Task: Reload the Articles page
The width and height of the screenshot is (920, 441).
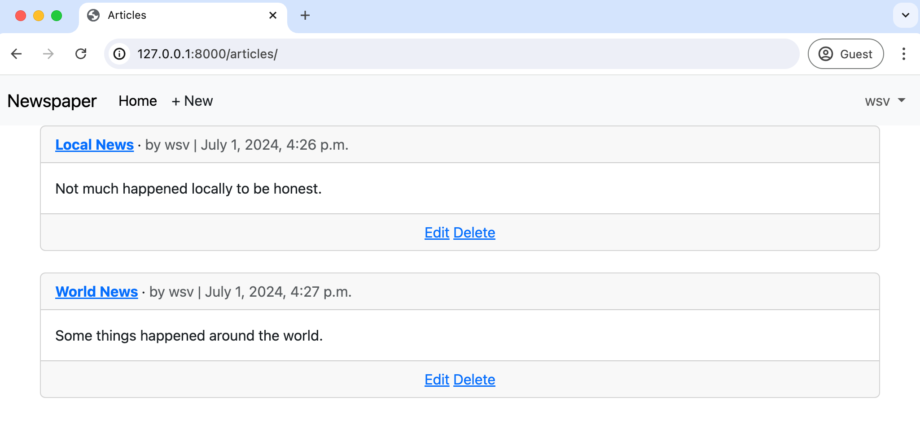Action: [81, 54]
